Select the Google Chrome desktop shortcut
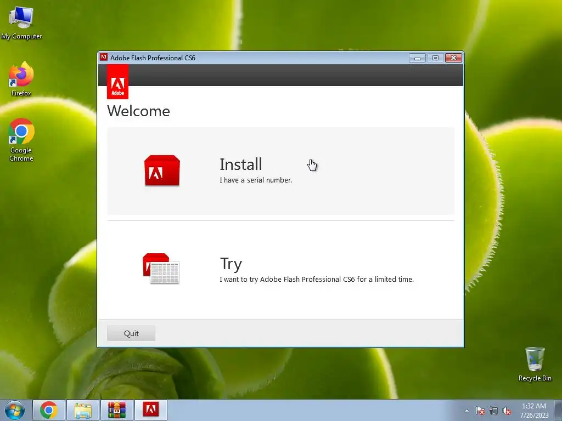 coord(21,140)
